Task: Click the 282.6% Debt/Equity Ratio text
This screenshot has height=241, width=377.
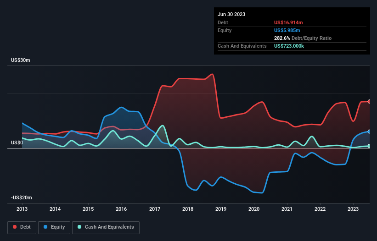Action: coord(303,38)
